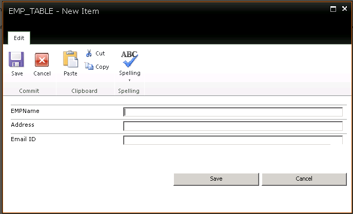This screenshot has height=214, width=353.
Task: Click the Address input field
Action: click(233, 126)
